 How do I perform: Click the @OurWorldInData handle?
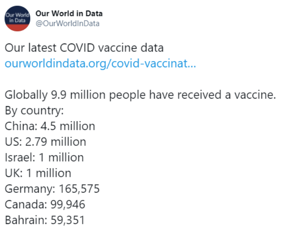(x=68, y=23)
